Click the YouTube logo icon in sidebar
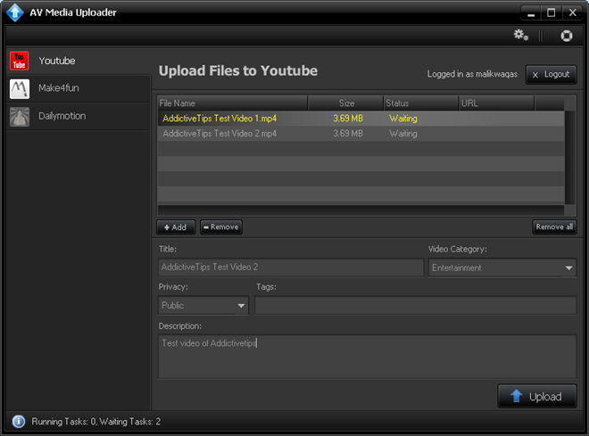Image resolution: width=589 pixels, height=436 pixels. pos(19,61)
